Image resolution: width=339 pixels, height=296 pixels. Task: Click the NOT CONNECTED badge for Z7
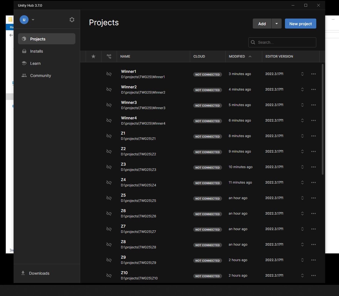[208, 230]
